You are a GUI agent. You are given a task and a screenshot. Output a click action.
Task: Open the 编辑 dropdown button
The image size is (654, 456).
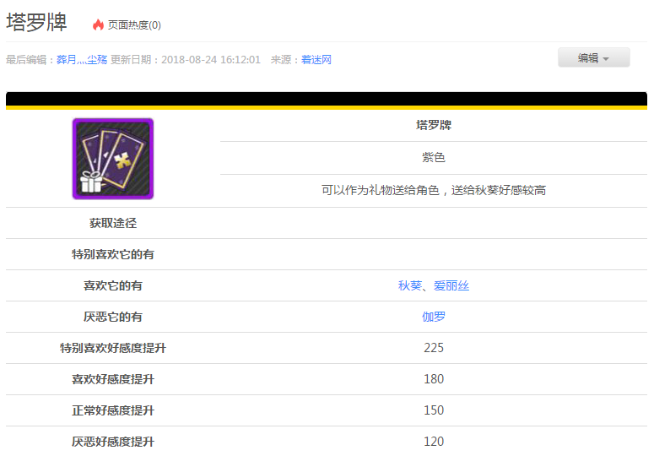coord(593,57)
